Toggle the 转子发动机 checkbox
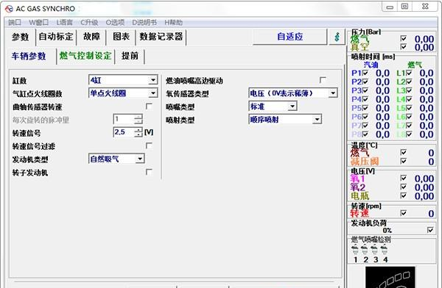 point(149,172)
